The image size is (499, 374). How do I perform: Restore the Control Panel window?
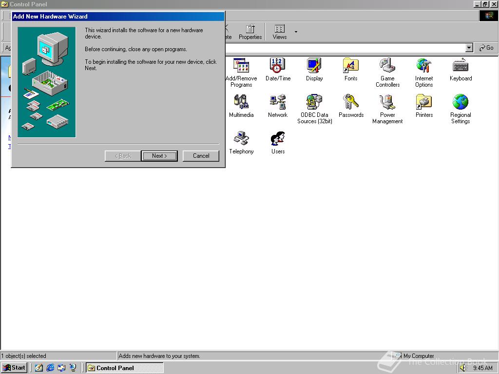485,4
